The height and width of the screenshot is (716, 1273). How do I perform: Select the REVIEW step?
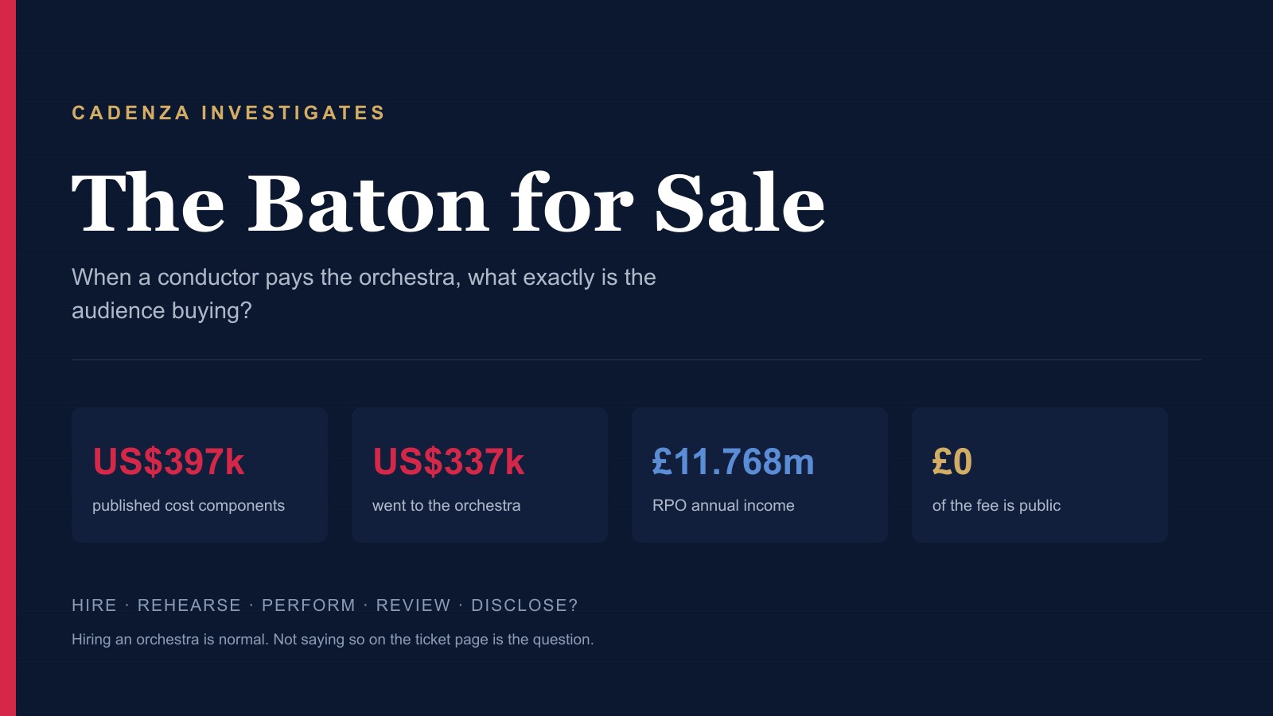click(413, 605)
